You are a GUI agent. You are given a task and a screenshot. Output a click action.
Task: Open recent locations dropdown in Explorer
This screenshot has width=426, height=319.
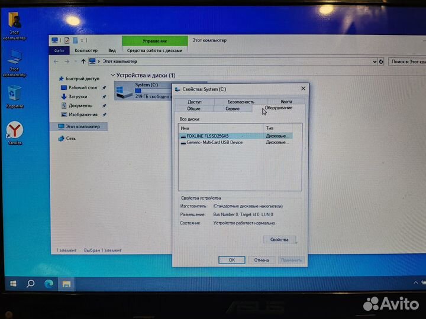point(76,61)
